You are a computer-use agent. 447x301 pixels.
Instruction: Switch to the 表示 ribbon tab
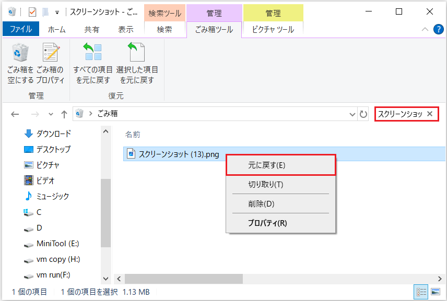coord(125,29)
